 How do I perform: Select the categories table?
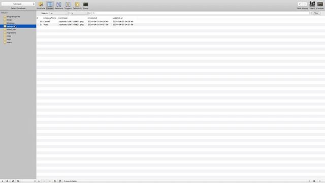coord(18,26)
